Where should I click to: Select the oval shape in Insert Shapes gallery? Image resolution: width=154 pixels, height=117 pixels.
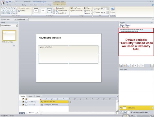click(x=12, y=13)
